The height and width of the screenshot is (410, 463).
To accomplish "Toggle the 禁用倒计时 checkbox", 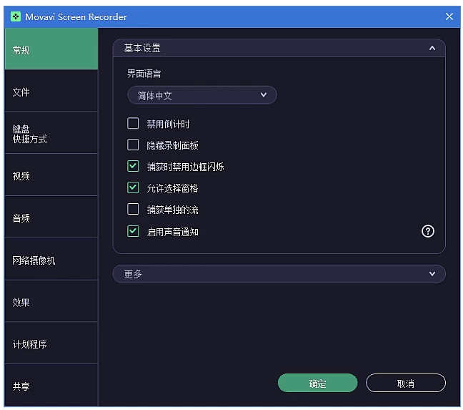I will click(x=133, y=124).
